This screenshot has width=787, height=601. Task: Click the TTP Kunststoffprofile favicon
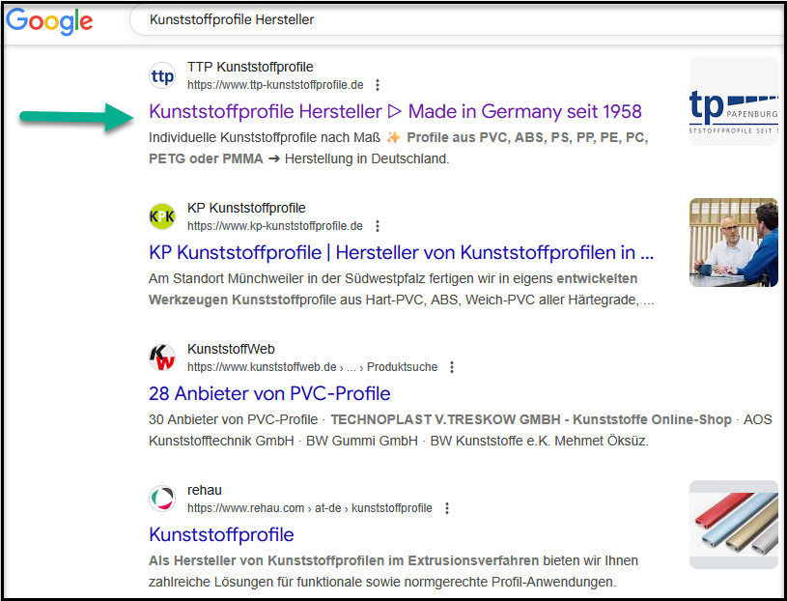coord(163,76)
